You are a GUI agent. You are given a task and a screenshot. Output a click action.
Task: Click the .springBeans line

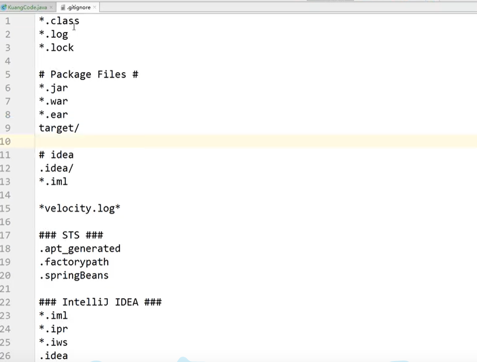point(74,276)
